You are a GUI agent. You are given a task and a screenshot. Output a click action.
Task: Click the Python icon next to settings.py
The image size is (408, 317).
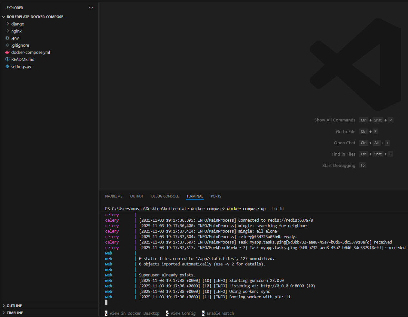[8, 66]
